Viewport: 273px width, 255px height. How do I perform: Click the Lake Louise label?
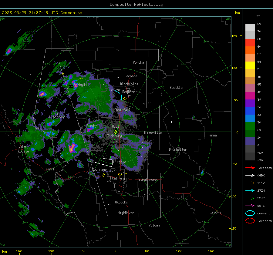23,149
